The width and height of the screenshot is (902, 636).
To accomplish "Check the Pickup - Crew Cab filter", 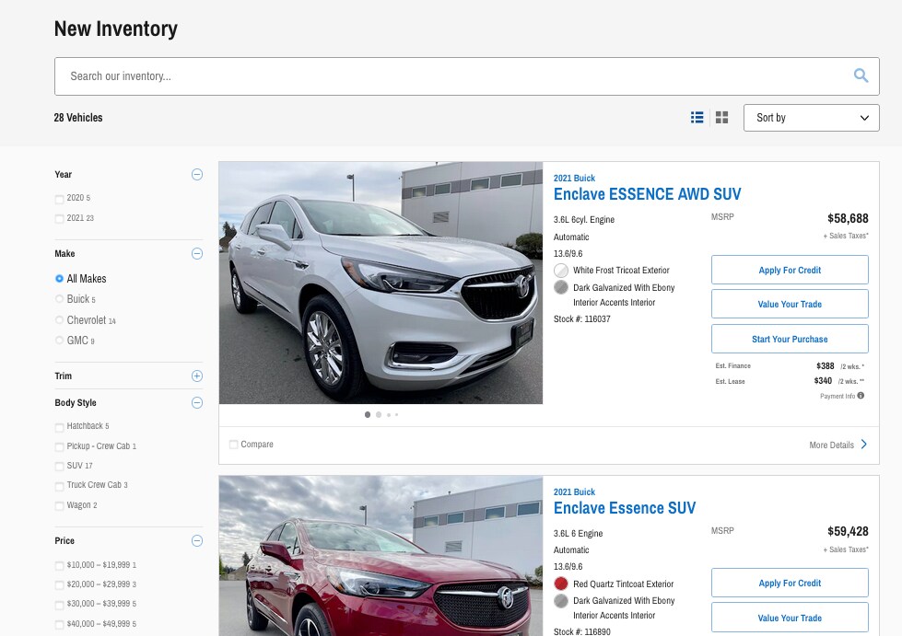I will tap(59, 447).
